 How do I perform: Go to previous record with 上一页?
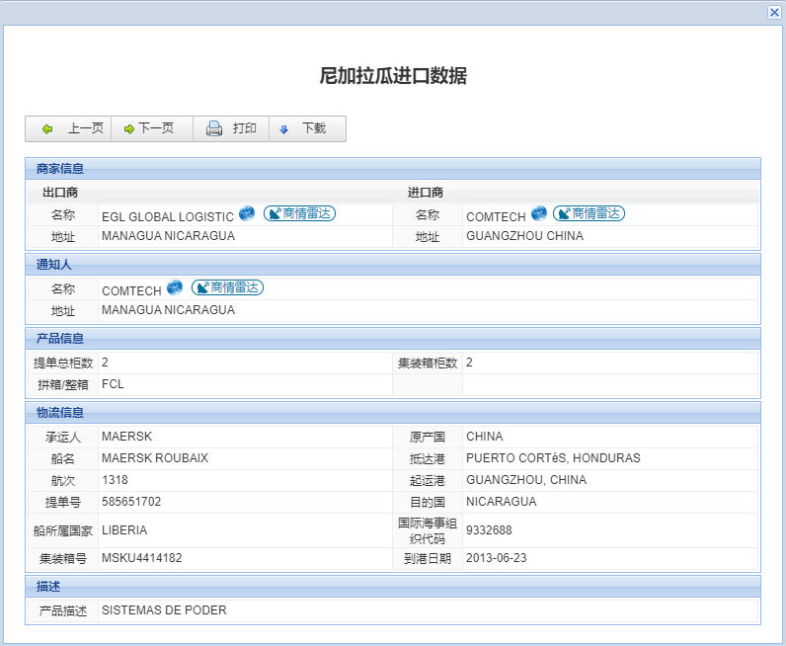click(x=71, y=128)
